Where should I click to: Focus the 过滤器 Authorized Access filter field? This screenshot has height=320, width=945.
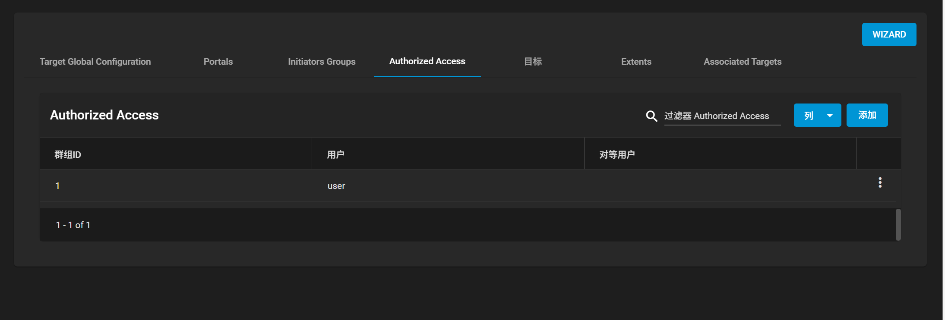point(722,116)
